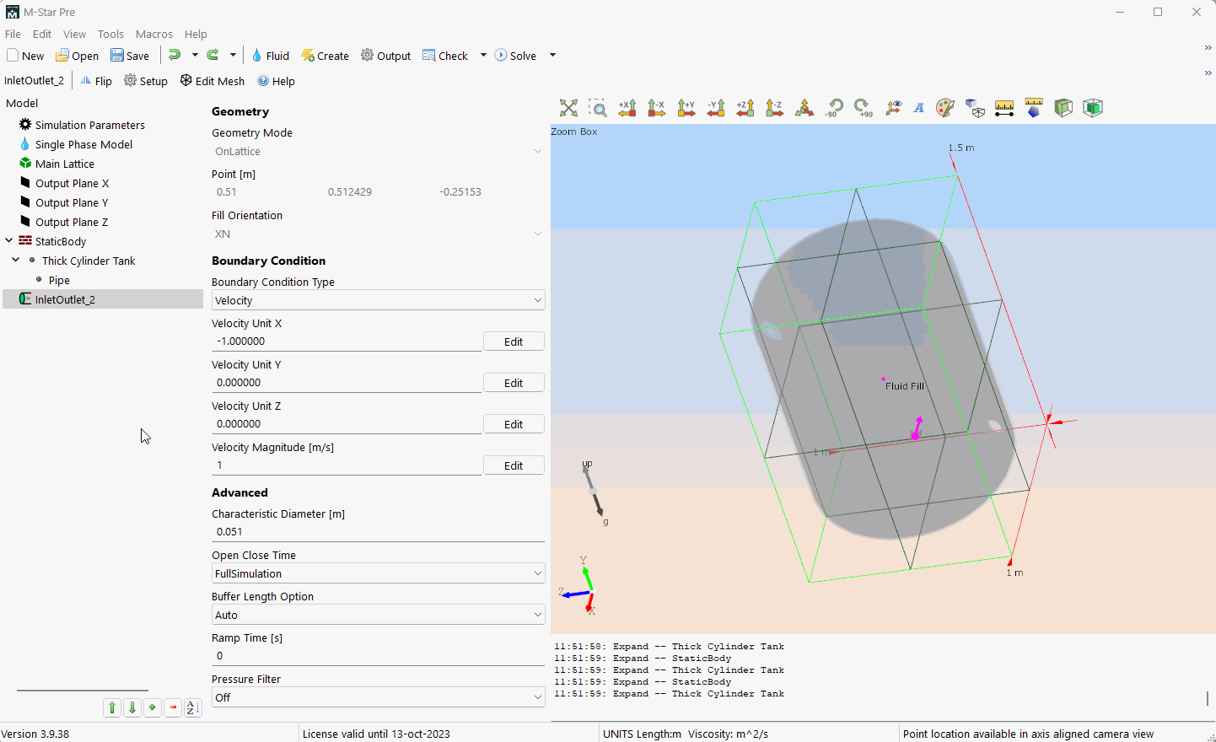Click the fit-all view icon
Screen dimensions: 1216x742
(x=568, y=108)
